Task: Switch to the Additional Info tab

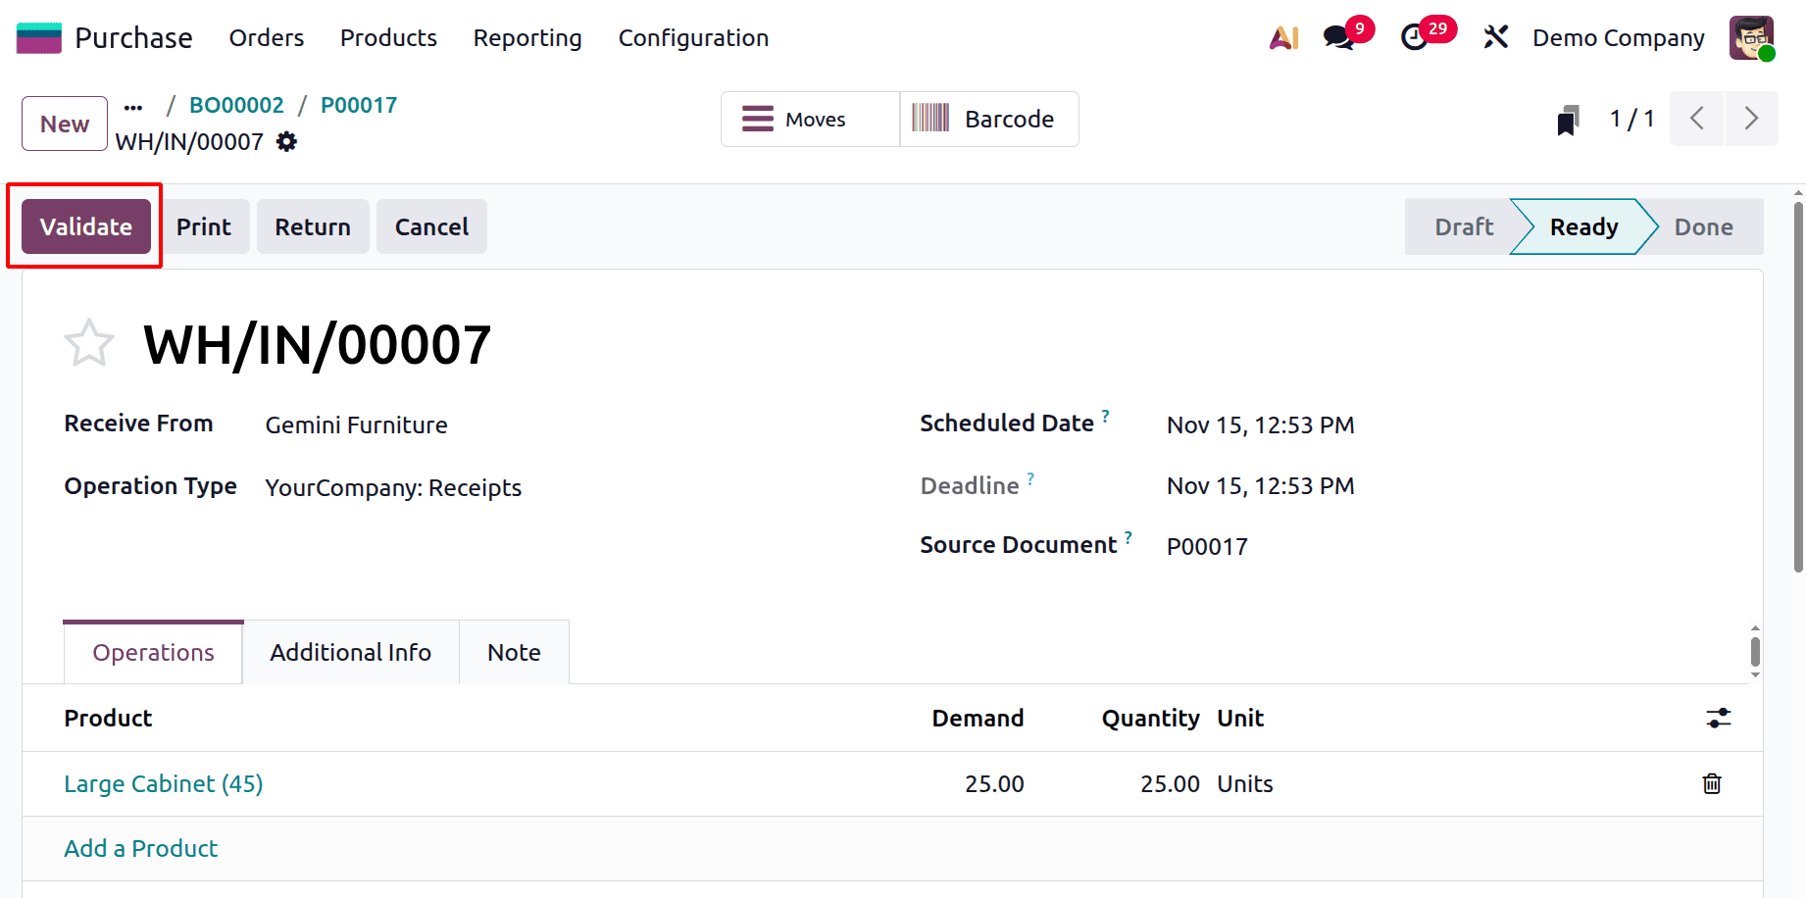Action: [350, 652]
